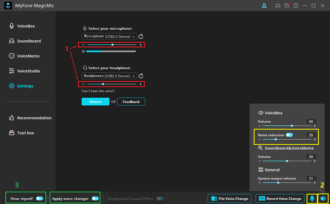Click the Feedback button
Viewport: 330px width, 204px height.
[x=131, y=102]
